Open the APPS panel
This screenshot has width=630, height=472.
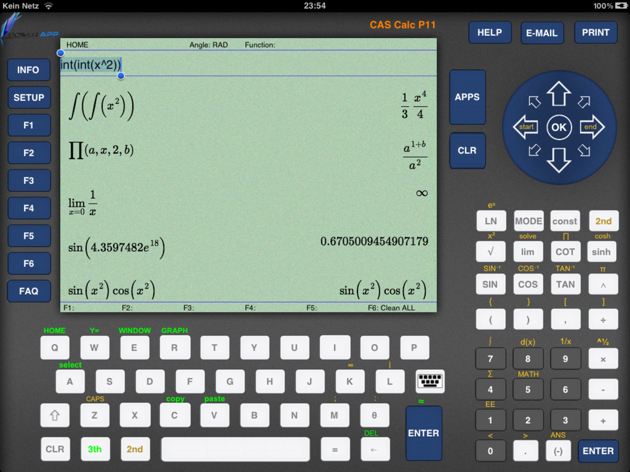(x=467, y=96)
